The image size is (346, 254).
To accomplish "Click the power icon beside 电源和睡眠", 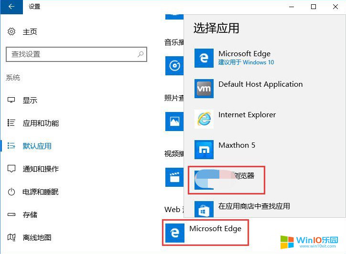I will pos(11,192).
